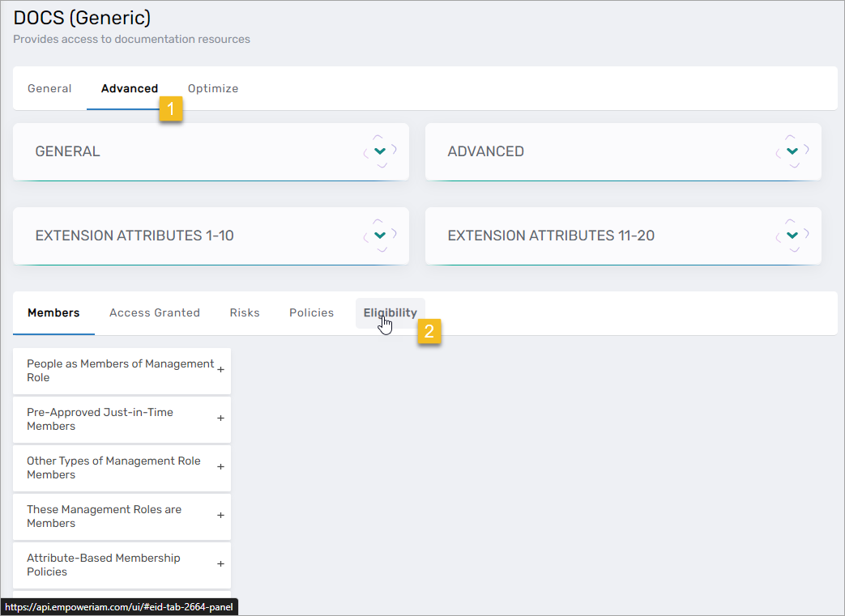Screen dimensions: 845x616
Task: Switch to the General tab
Action: pyautogui.click(x=49, y=89)
